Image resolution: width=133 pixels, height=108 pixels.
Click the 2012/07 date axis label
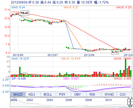tap(53, 55)
